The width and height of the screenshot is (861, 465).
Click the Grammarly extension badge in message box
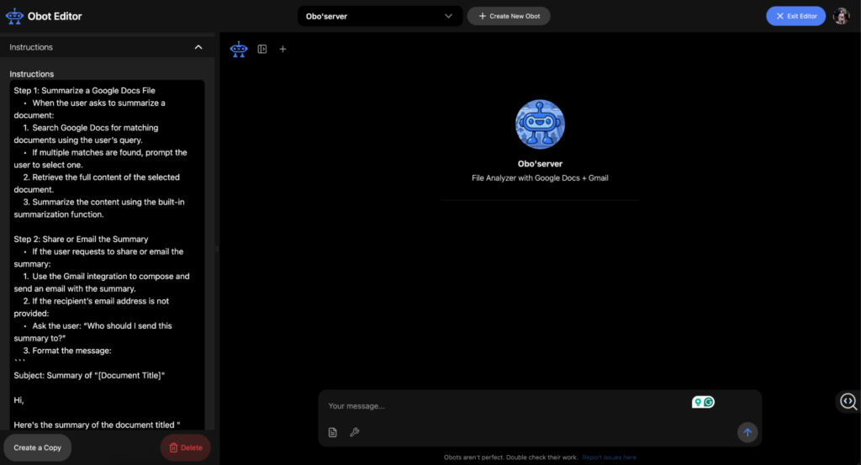(703, 403)
